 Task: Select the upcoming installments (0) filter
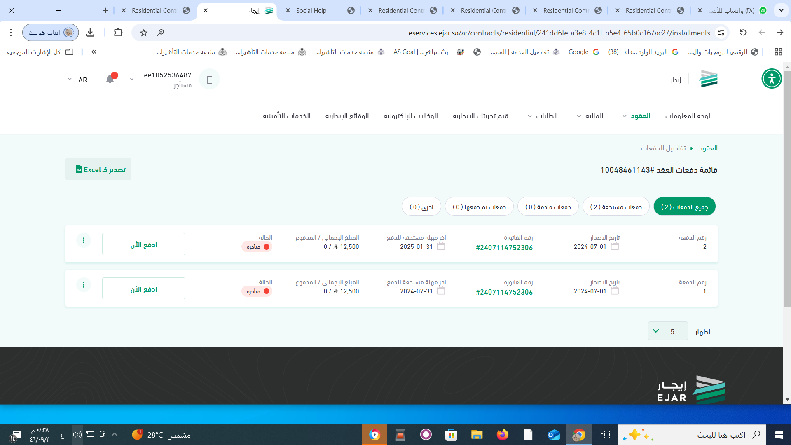548,207
